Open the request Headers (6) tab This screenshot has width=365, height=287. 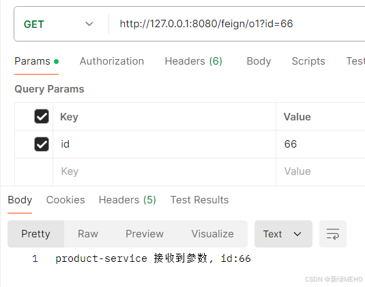tap(194, 61)
